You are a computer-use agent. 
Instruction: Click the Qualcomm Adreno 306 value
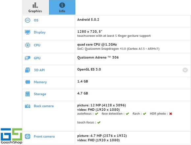98,57
